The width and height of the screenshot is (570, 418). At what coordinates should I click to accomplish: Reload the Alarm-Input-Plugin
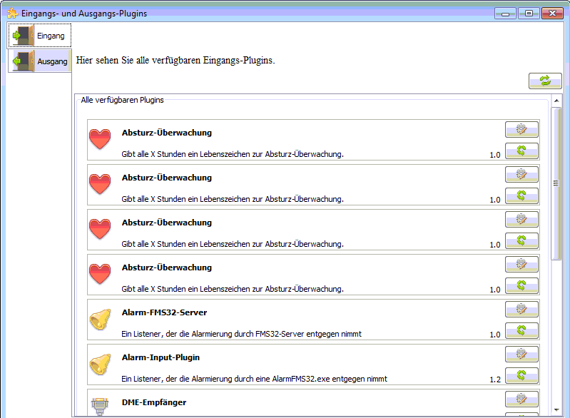[x=521, y=375]
